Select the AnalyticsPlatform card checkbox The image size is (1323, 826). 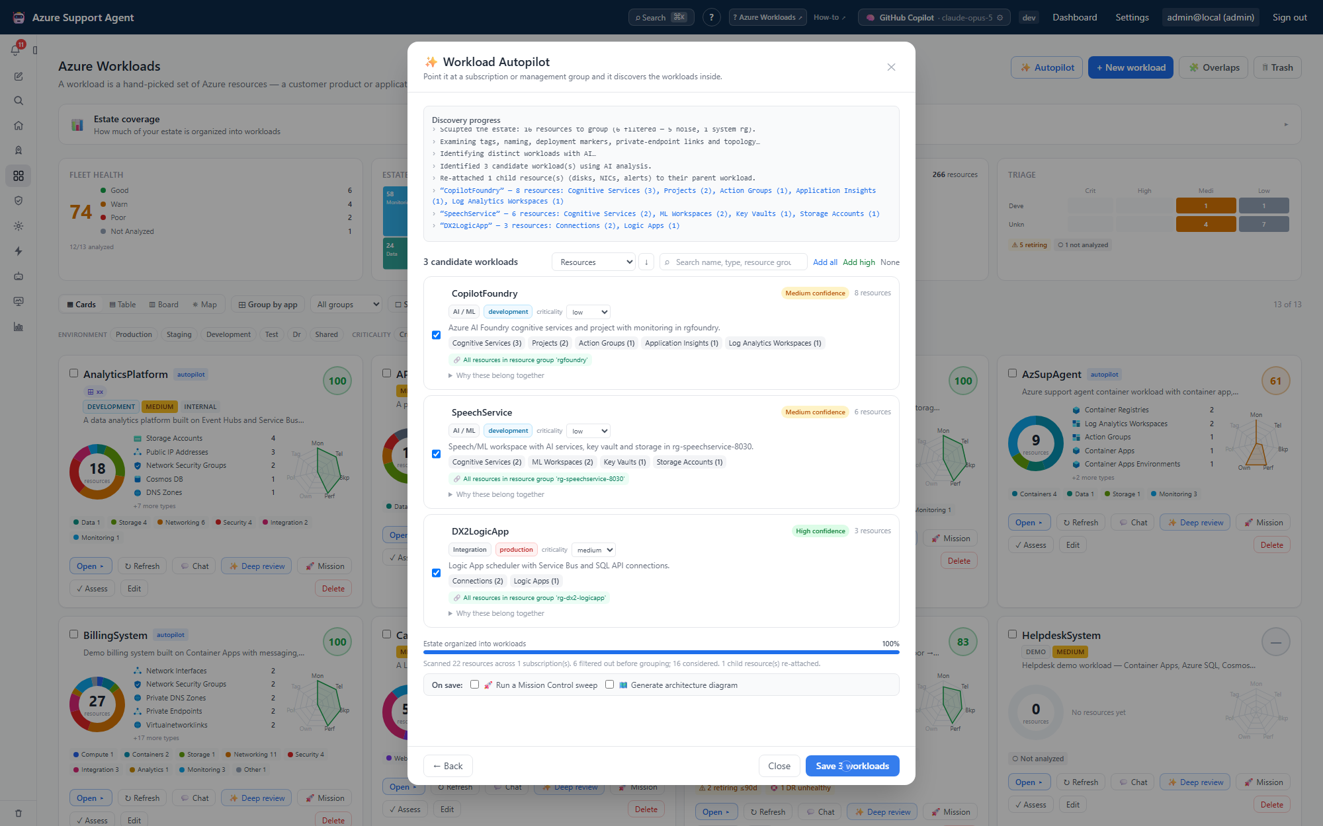74,373
